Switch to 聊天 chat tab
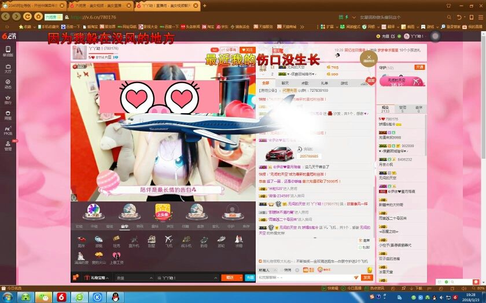The image size is (486, 303). [285, 83]
